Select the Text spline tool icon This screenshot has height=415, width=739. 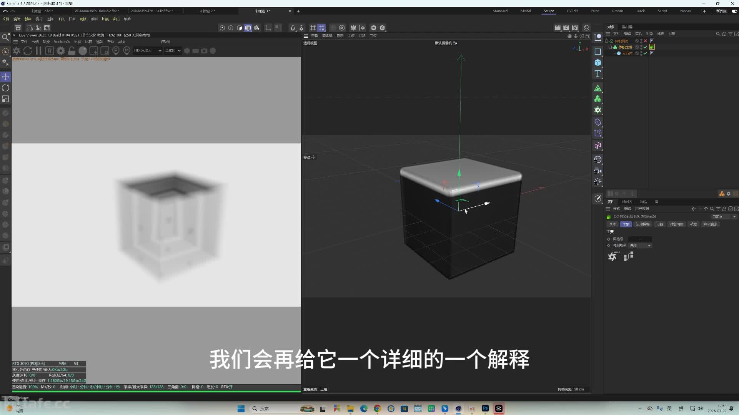tap(598, 74)
